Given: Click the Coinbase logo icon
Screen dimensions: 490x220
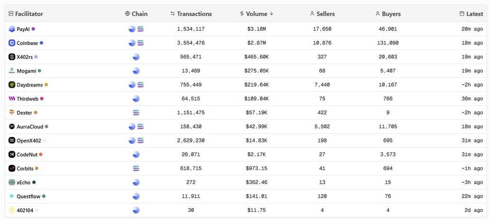Looking at the screenshot, I should (12, 43).
